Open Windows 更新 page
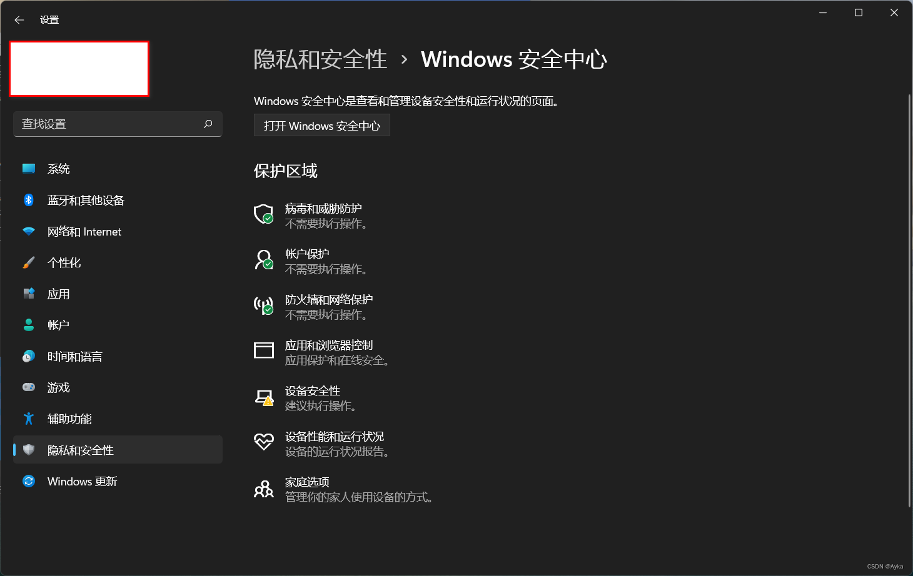913x576 pixels. pos(118,481)
